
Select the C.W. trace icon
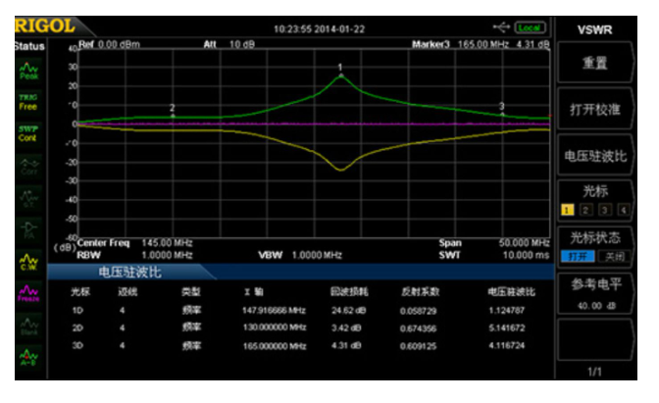[28, 262]
